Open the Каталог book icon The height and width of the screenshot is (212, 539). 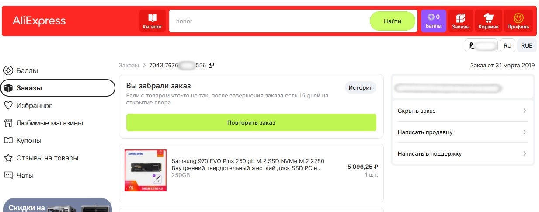[x=152, y=18]
